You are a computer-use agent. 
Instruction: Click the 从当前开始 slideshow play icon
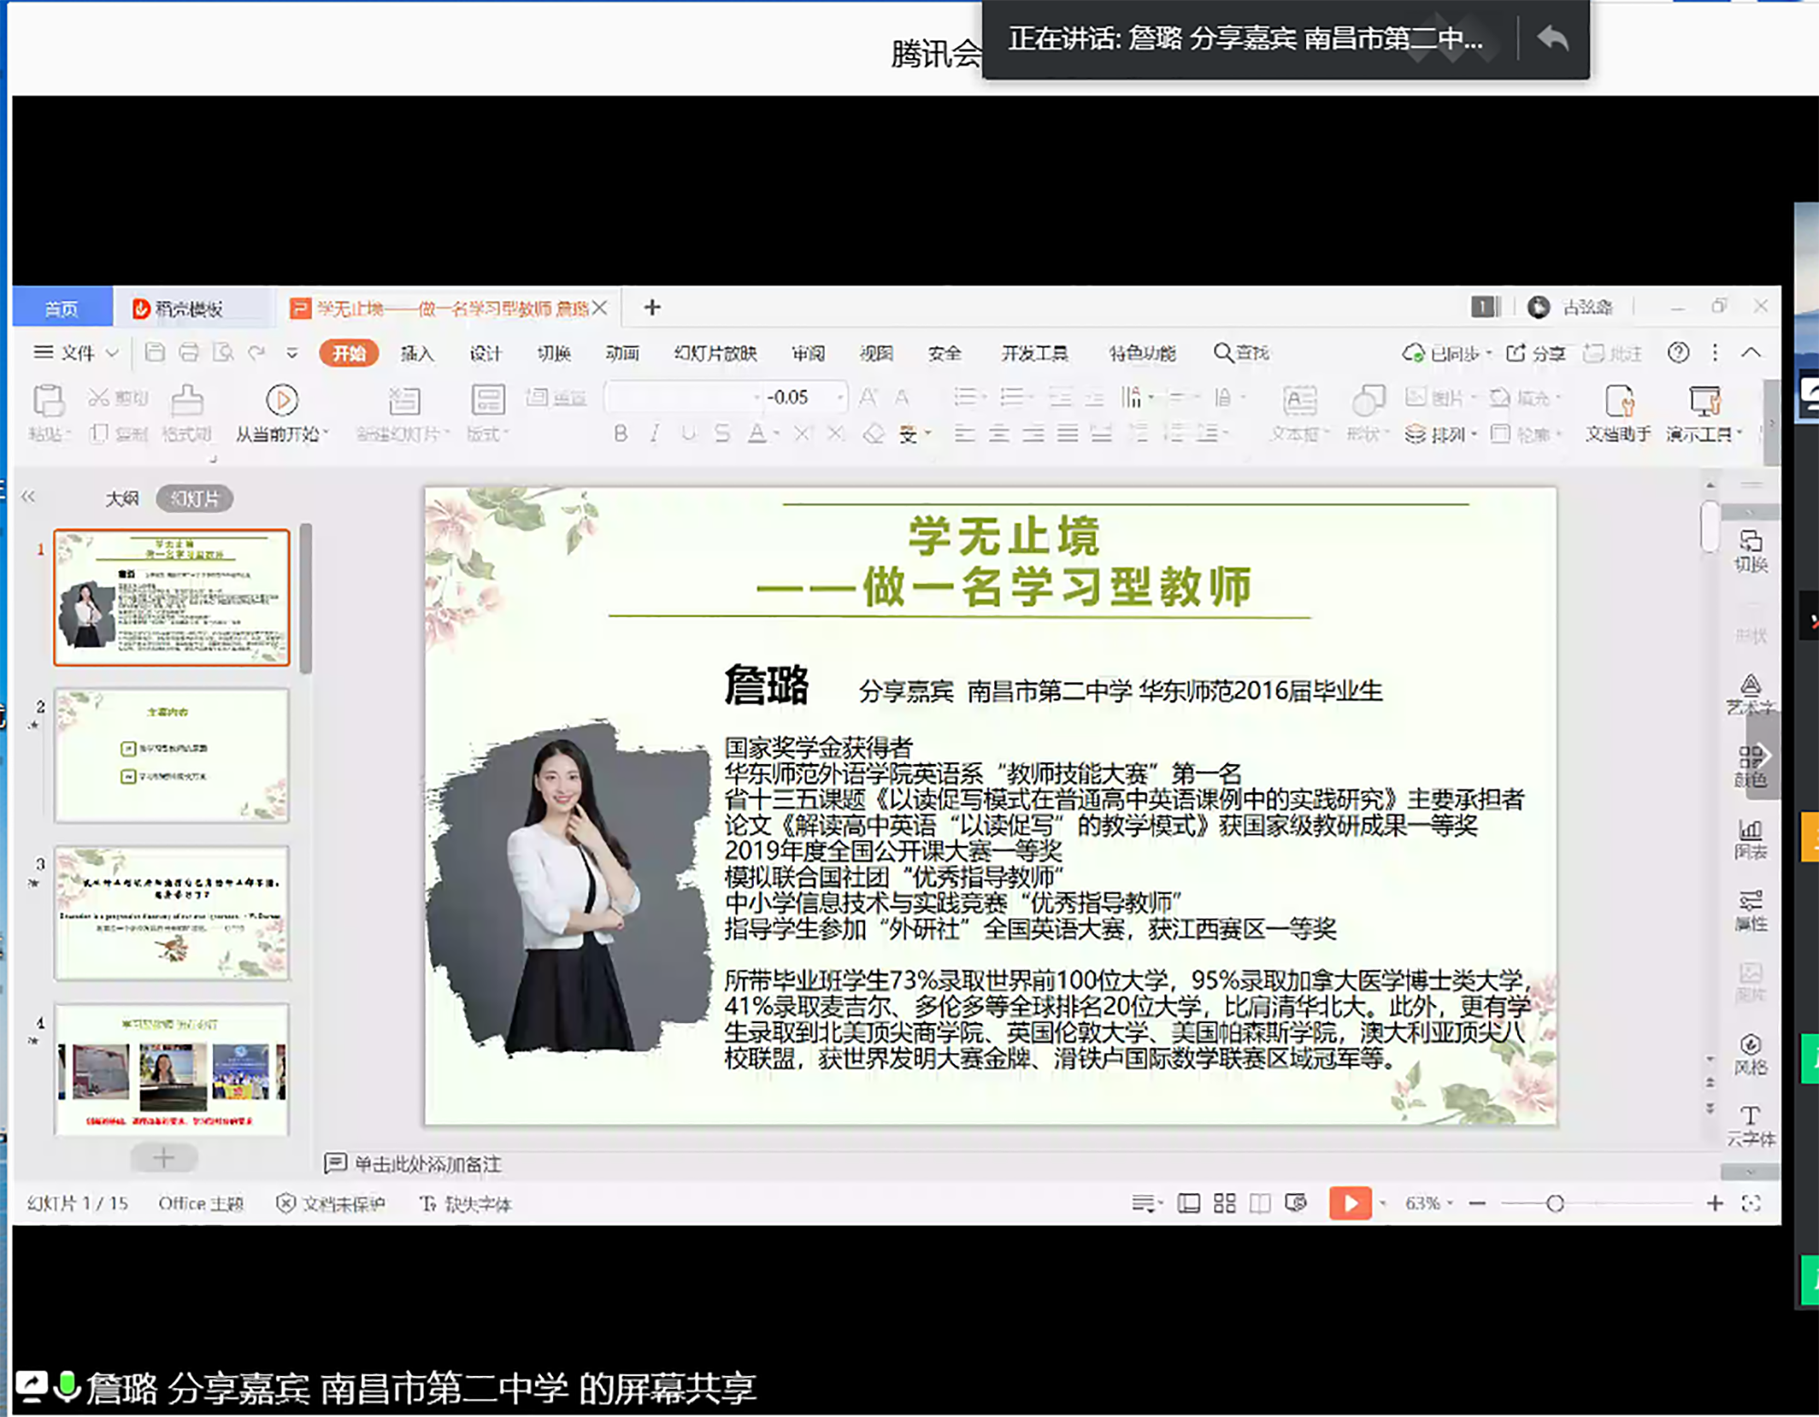point(281,401)
